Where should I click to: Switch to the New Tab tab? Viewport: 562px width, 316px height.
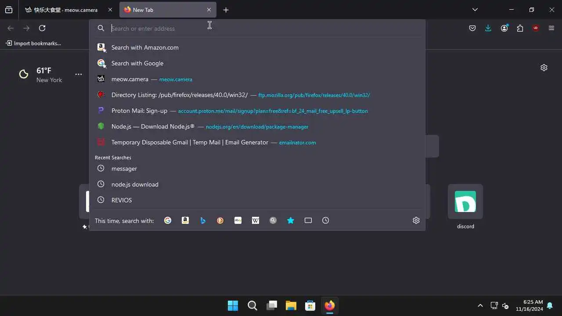tap(168, 10)
